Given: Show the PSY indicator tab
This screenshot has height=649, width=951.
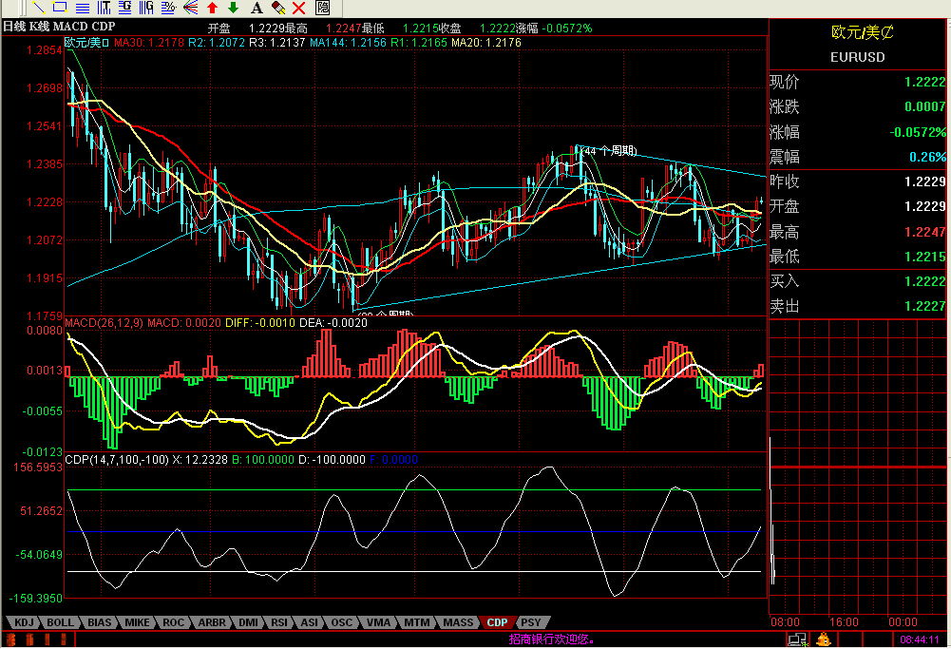Looking at the screenshot, I should 533,622.
